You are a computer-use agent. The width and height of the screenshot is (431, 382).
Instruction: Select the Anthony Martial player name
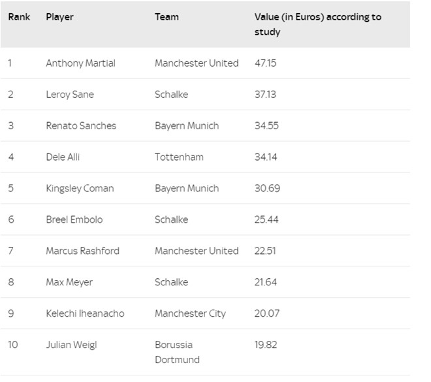coord(80,63)
